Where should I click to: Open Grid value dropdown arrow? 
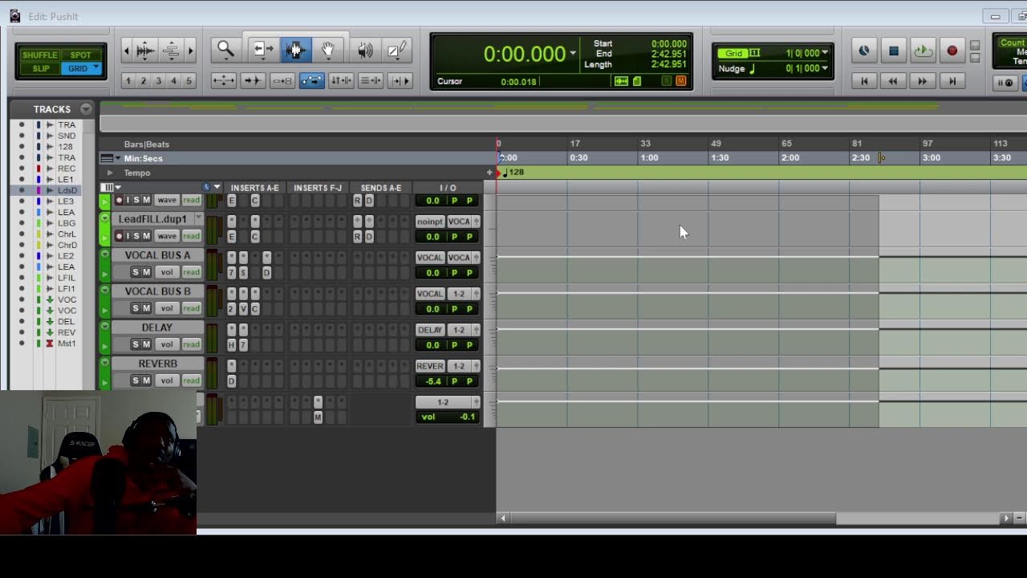(x=825, y=53)
